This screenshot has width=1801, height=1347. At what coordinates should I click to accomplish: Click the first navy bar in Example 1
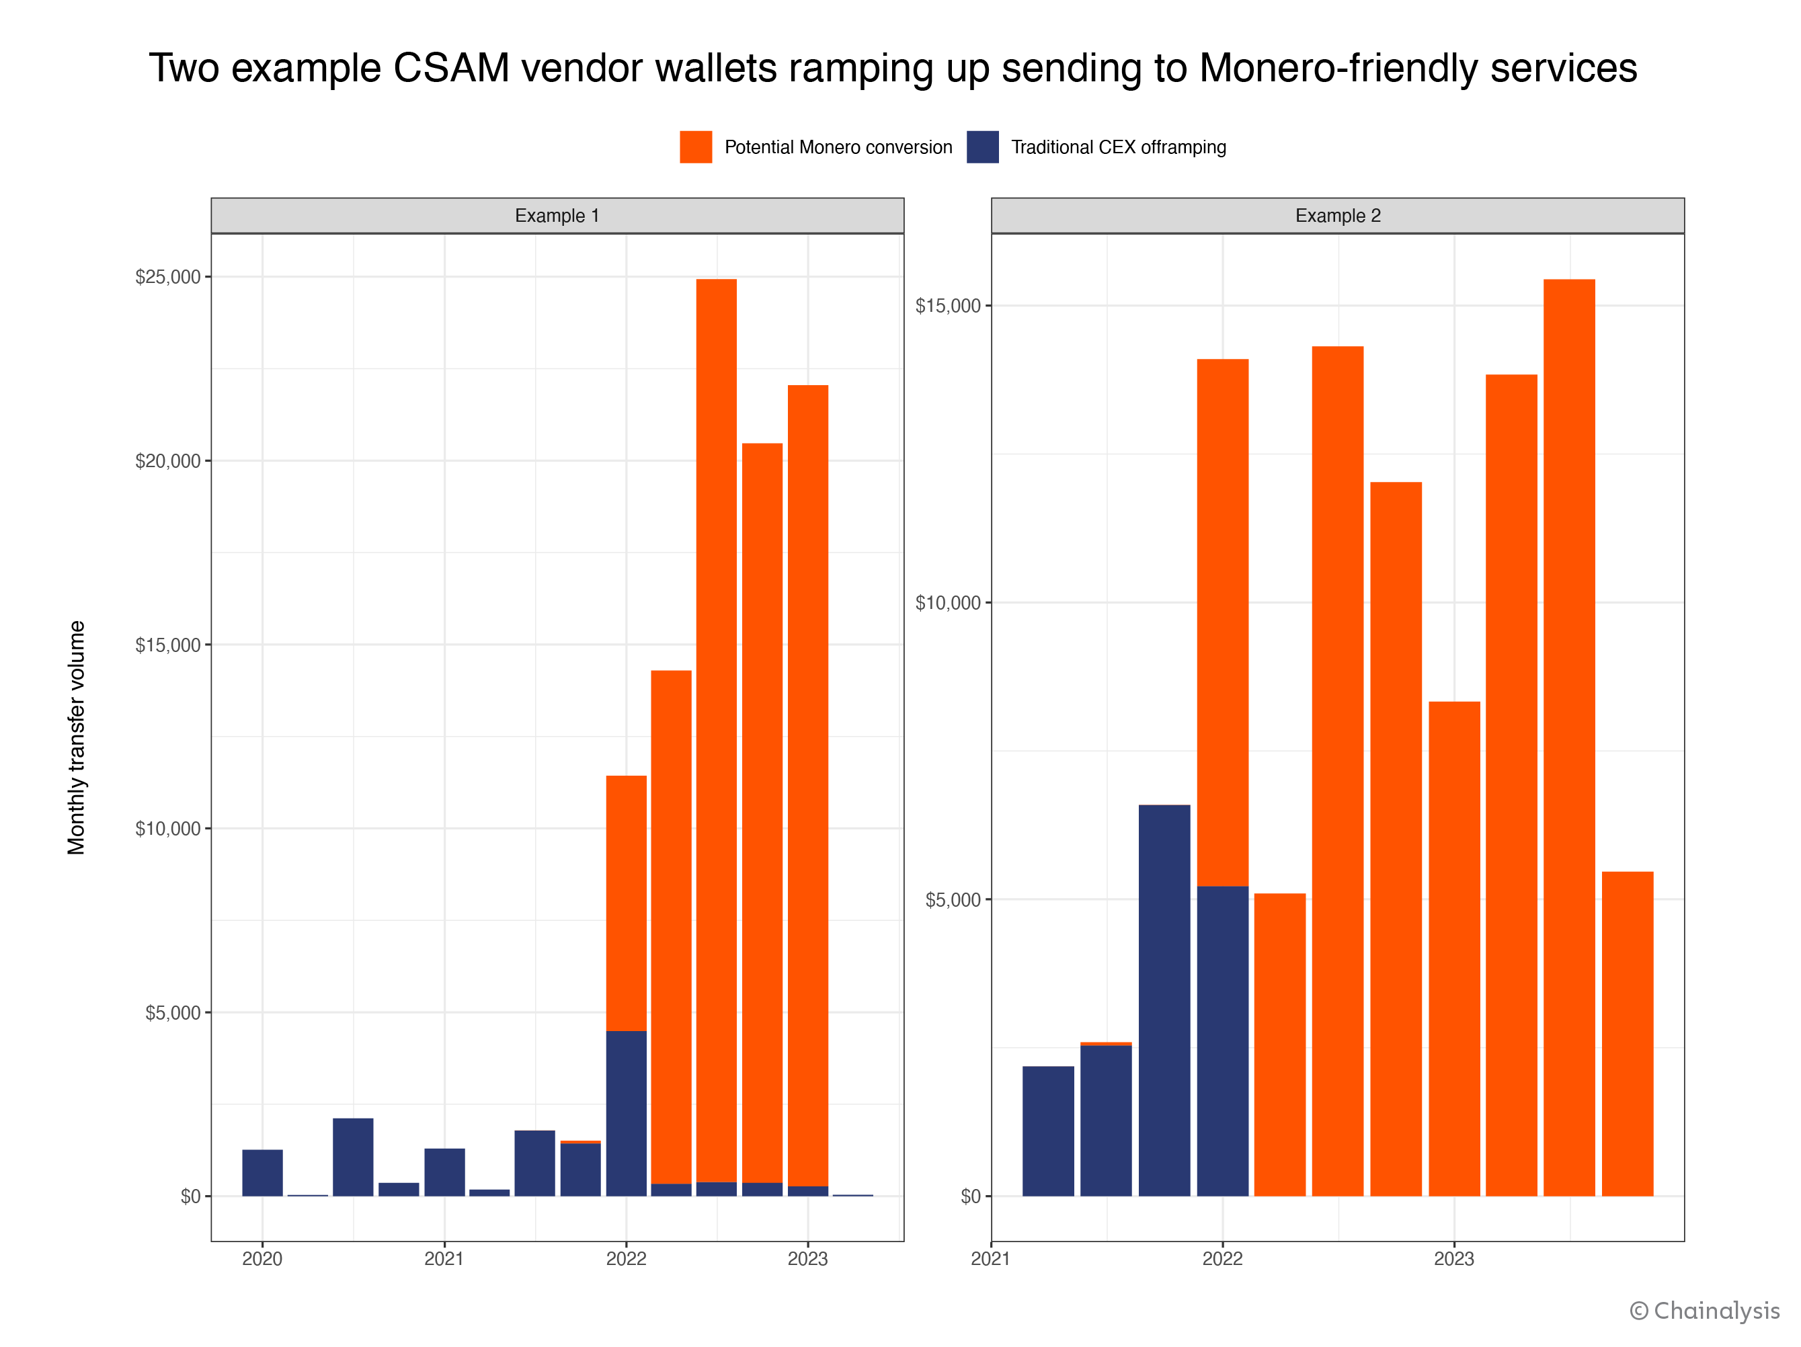262,1173
